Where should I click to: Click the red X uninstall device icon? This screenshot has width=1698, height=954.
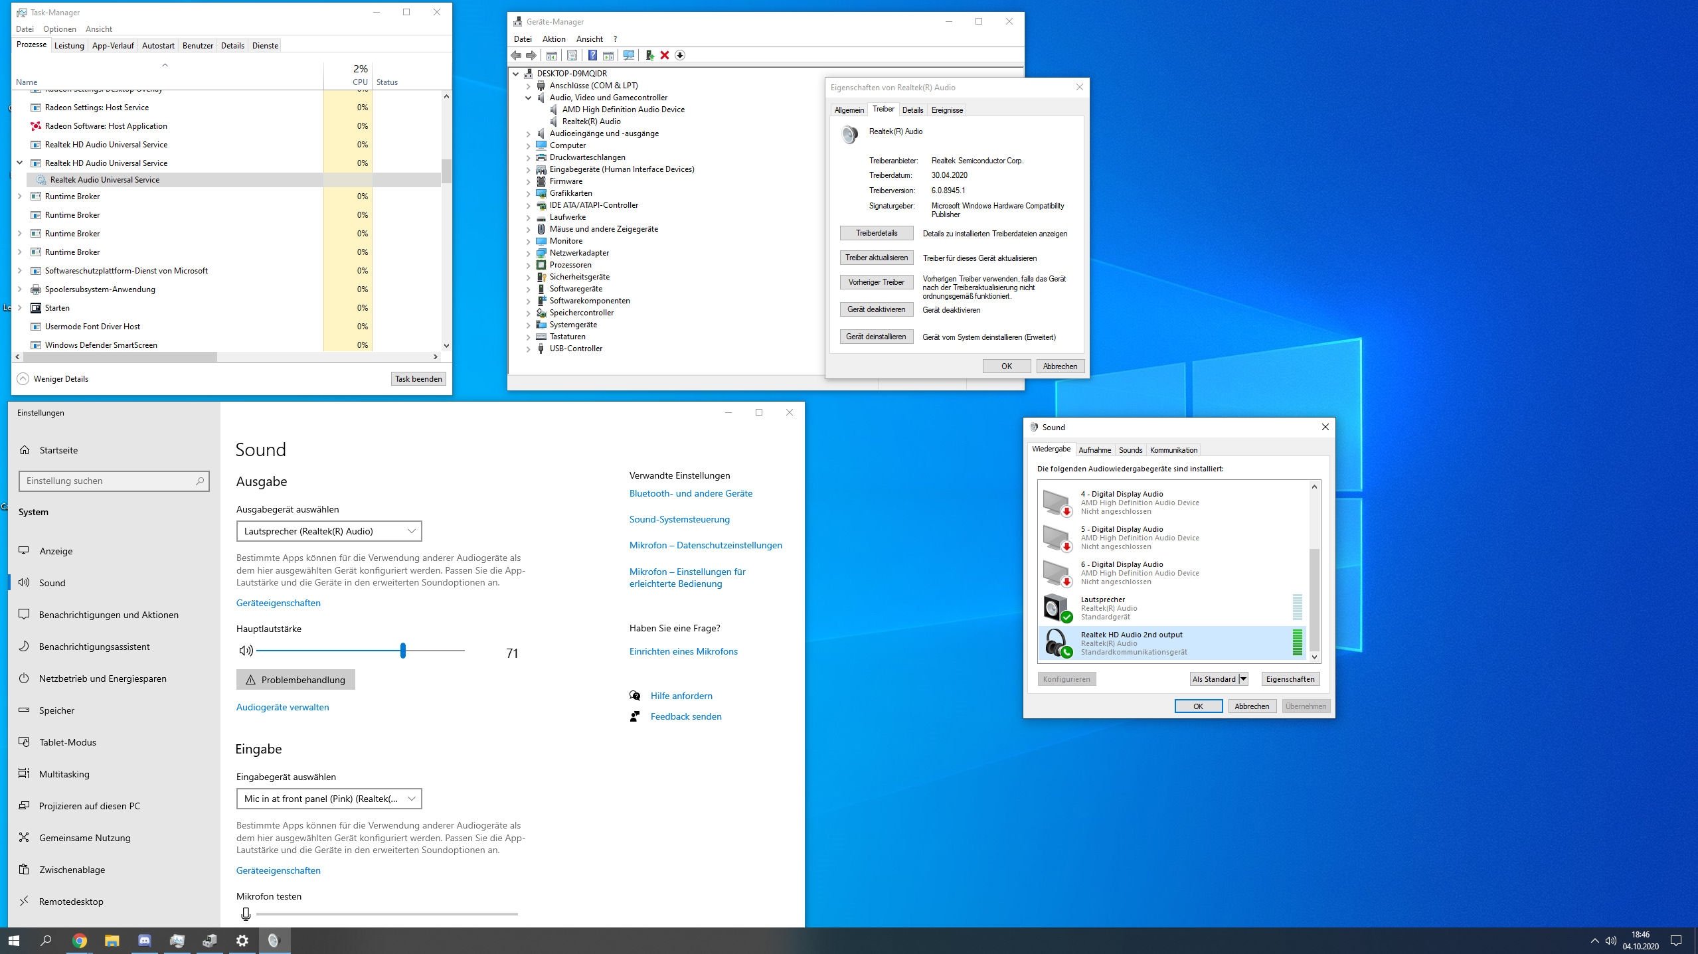(x=665, y=55)
